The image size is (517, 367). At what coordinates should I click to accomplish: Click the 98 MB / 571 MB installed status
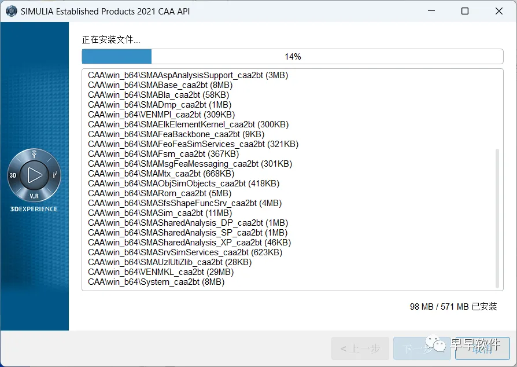tap(453, 307)
